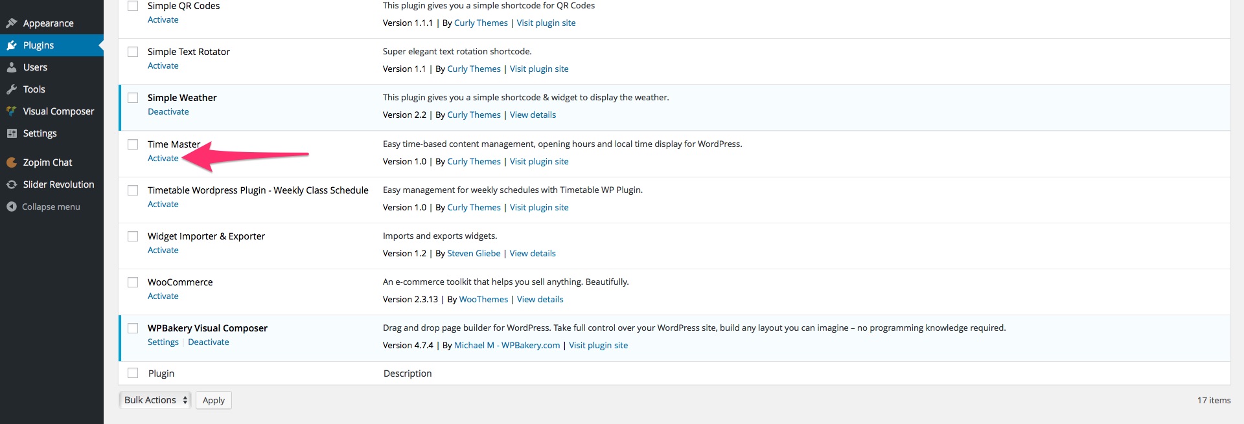This screenshot has height=424, width=1244.
Task: Open Curly Themes author link for Time Master
Action: point(474,162)
